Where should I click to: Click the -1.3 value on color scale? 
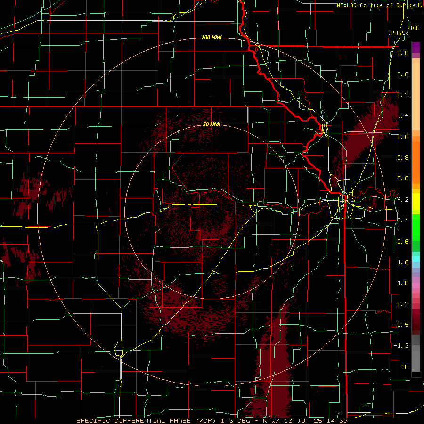(x=401, y=346)
